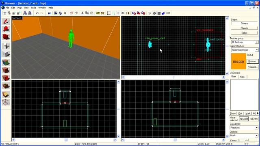
Task: Click the toWorld button
Action: click(244, 119)
